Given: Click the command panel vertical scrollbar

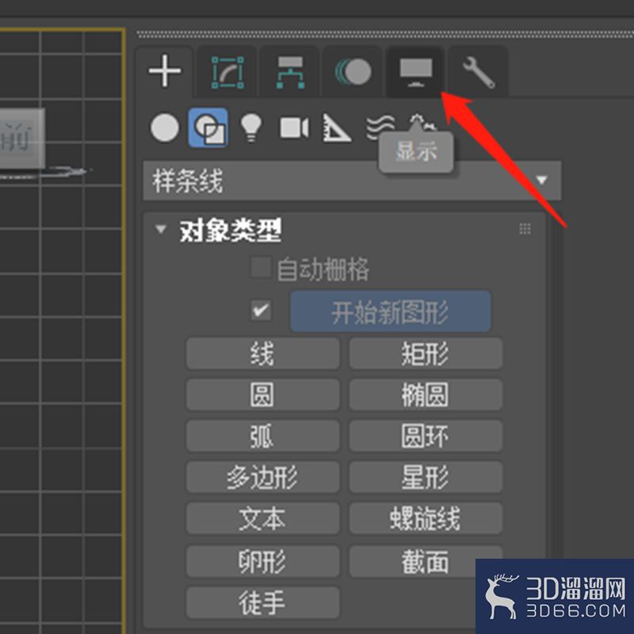Looking at the screenshot, I should coord(558,421).
